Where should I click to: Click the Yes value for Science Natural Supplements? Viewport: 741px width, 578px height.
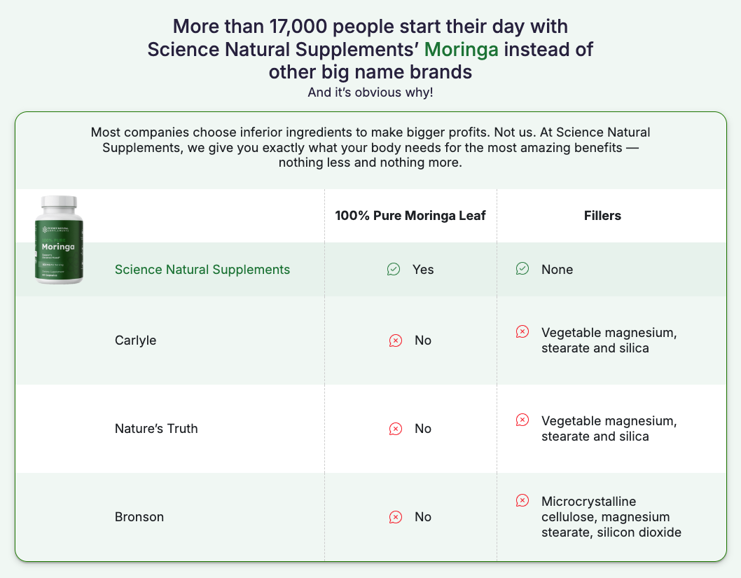tap(423, 270)
